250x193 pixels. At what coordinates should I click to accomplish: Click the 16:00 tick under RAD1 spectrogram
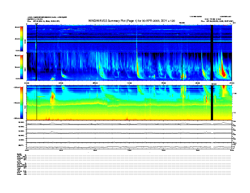[163, 83]
